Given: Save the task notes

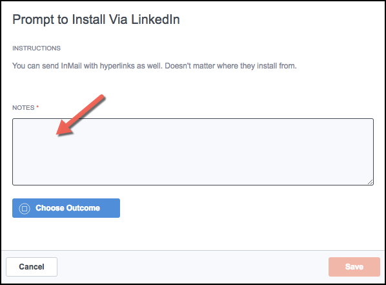Looking at the screenshot, I should click(x=354, y=267).
